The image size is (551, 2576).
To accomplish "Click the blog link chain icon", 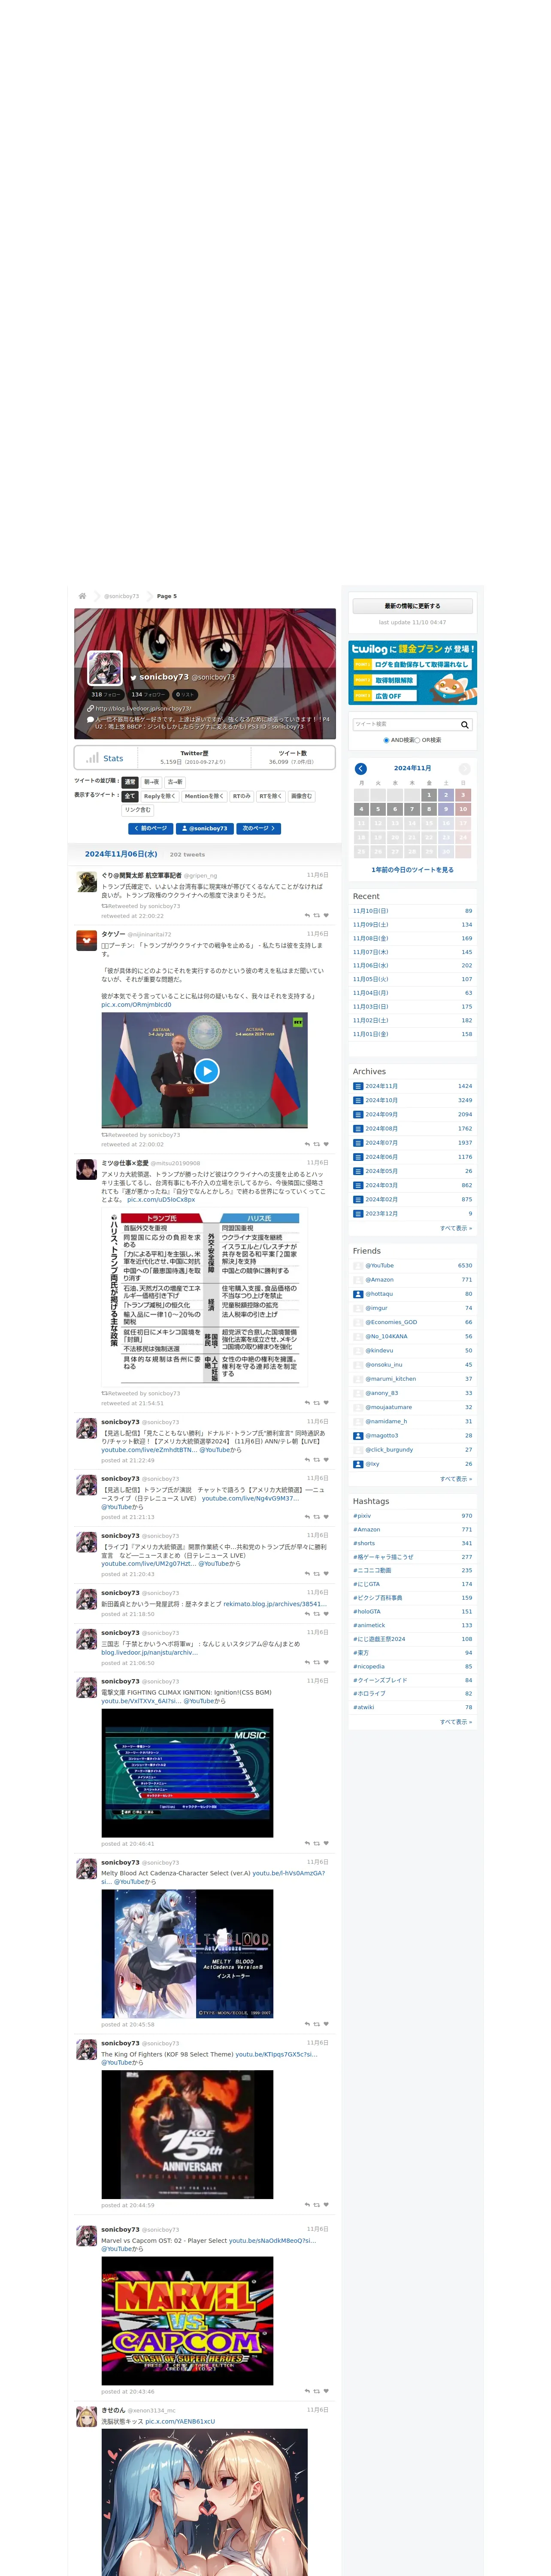I will point(91,708).
